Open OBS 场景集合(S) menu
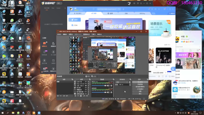 (x=86, y=34)
